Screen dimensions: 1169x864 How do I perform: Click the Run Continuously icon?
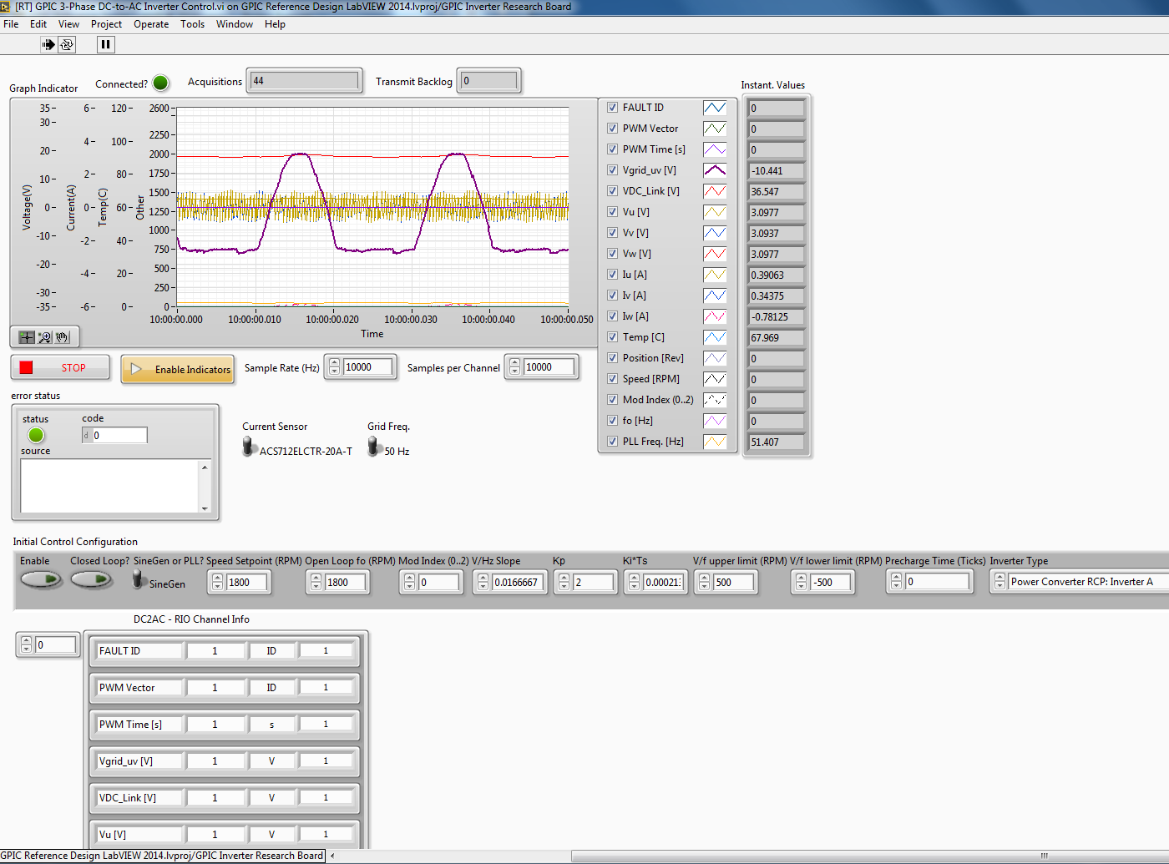coord(67,44)
